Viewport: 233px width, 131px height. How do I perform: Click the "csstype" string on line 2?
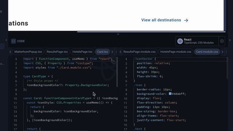pyautogui.click(x=83, y=63)
